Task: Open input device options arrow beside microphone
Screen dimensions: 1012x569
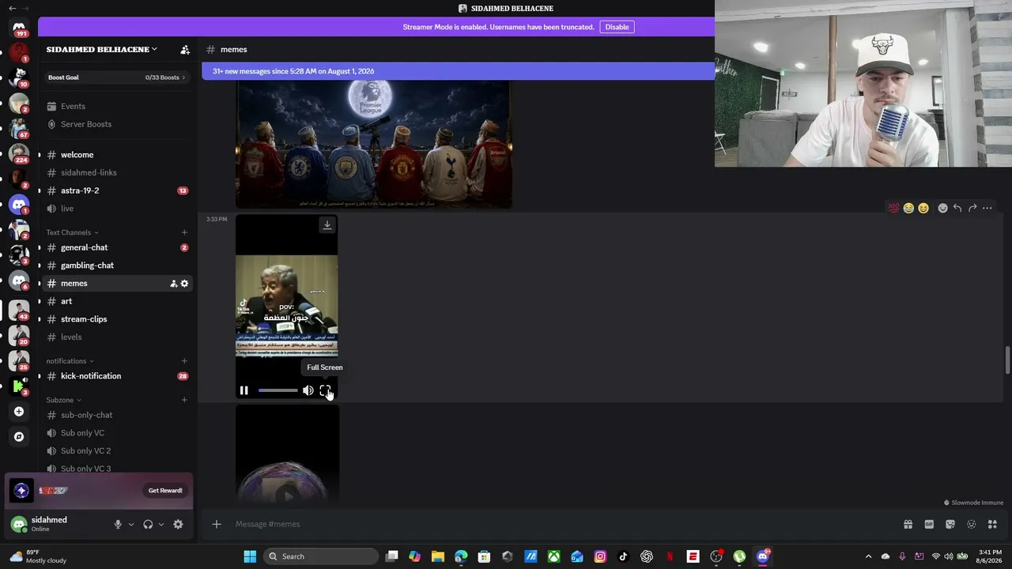Action: [131, 524]
